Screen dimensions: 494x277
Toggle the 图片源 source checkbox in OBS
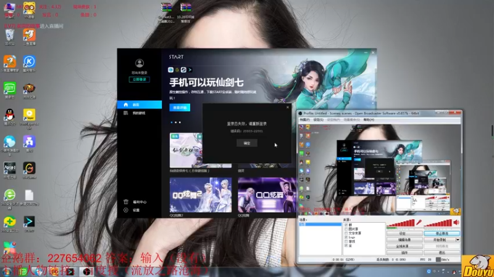[x=346, y=229]
